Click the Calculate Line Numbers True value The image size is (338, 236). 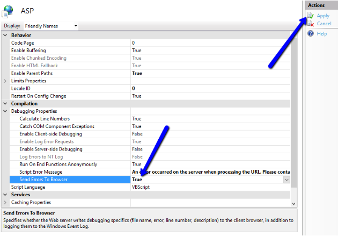coord(137,119)
